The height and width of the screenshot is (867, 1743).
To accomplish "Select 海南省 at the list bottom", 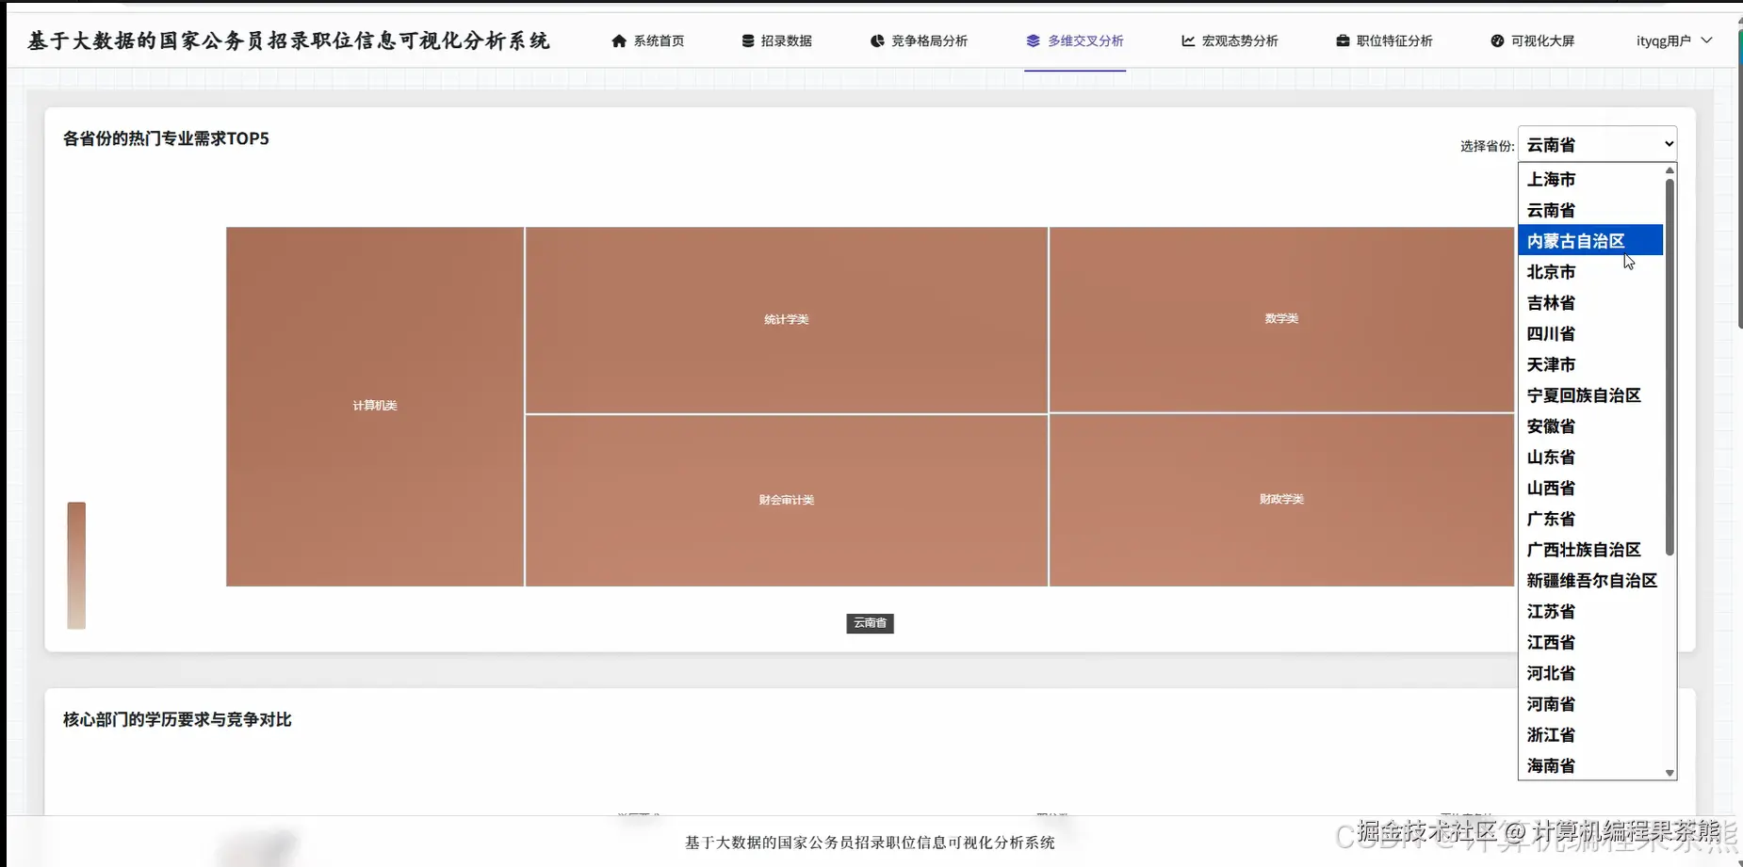I will point(1549,765).
